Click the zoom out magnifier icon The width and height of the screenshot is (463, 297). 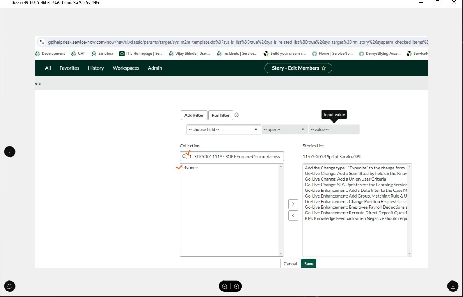tap(224, 286)
